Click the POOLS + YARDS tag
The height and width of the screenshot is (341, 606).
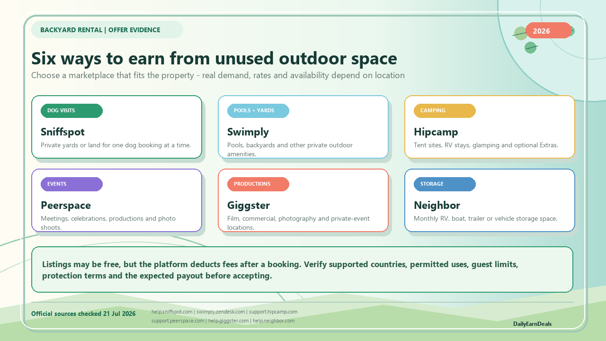coord(258,111)
